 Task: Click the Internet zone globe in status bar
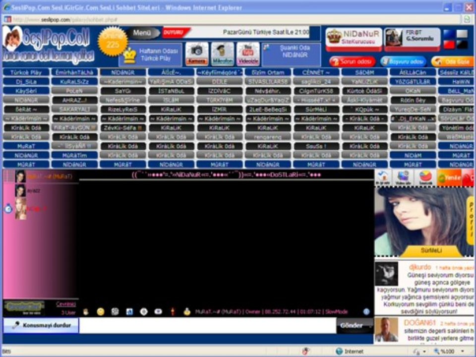(339, 351)
